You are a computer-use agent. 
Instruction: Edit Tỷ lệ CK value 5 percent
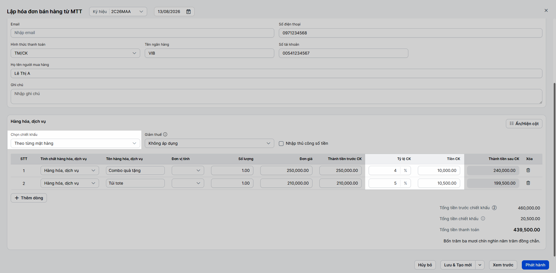[x=384, y=183]
